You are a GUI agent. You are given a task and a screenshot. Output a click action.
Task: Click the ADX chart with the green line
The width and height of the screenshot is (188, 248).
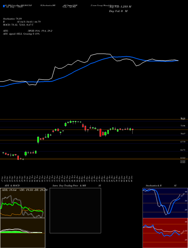click(x=23, y=203)
